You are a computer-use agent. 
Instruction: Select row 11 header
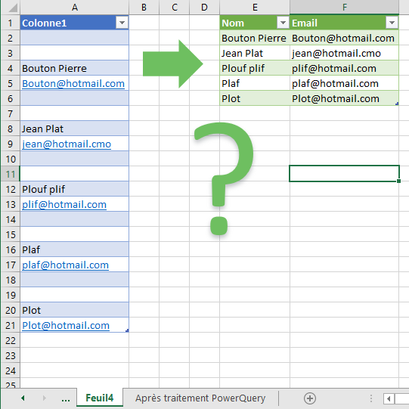click(x=10, y=174)
